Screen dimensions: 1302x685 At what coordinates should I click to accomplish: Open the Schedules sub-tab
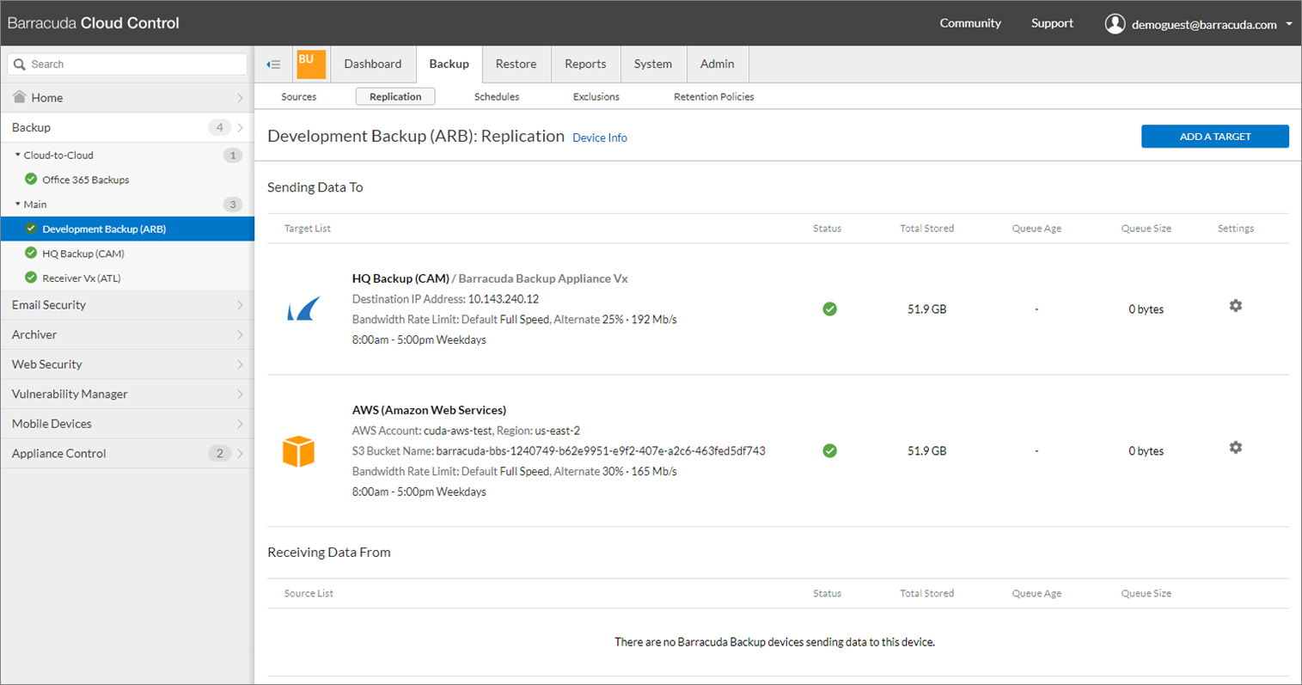(x=496, y=97)
